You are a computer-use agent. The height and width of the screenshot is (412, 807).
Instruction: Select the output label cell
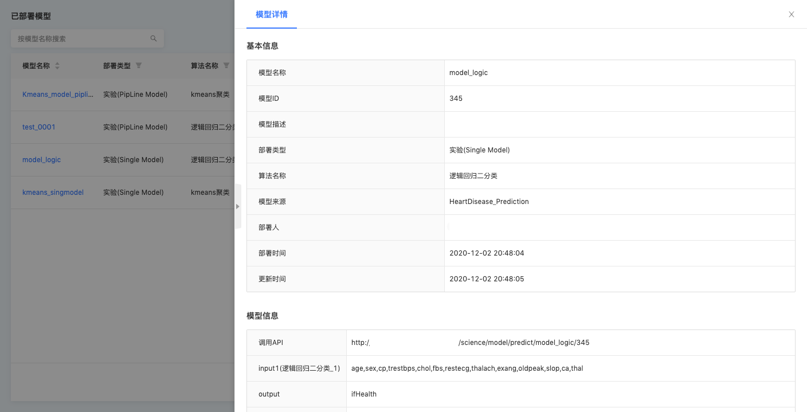[297, 394]
